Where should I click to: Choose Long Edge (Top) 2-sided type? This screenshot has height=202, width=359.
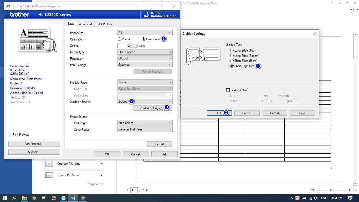[x=232, y=50]
